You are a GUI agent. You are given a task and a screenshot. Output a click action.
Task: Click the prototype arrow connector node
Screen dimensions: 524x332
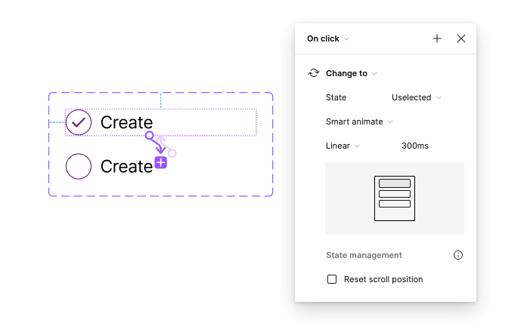click(x=150, y=137)
